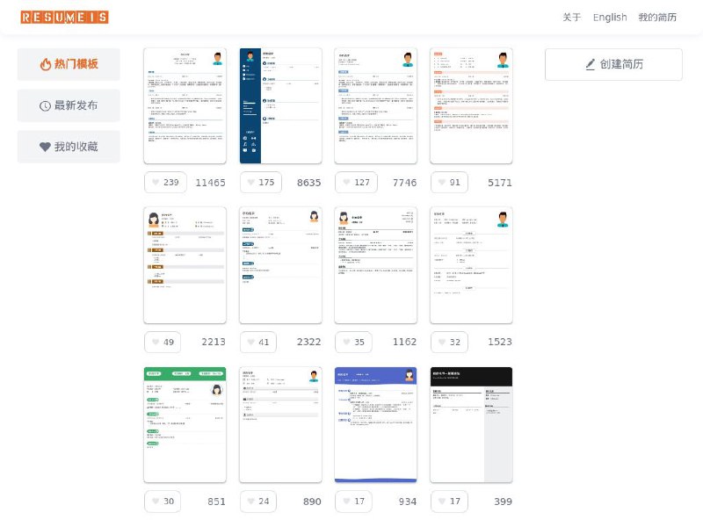Screen dimensions: 703x527
Task: Switch language to English
Action: (610, 18)
